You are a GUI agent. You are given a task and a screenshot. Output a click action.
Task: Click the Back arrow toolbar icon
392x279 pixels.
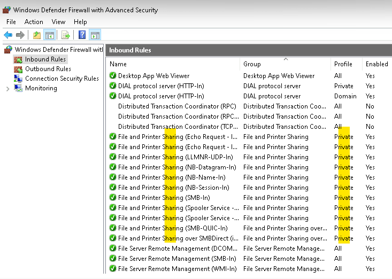8,35
